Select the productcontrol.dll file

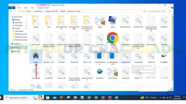87,74
